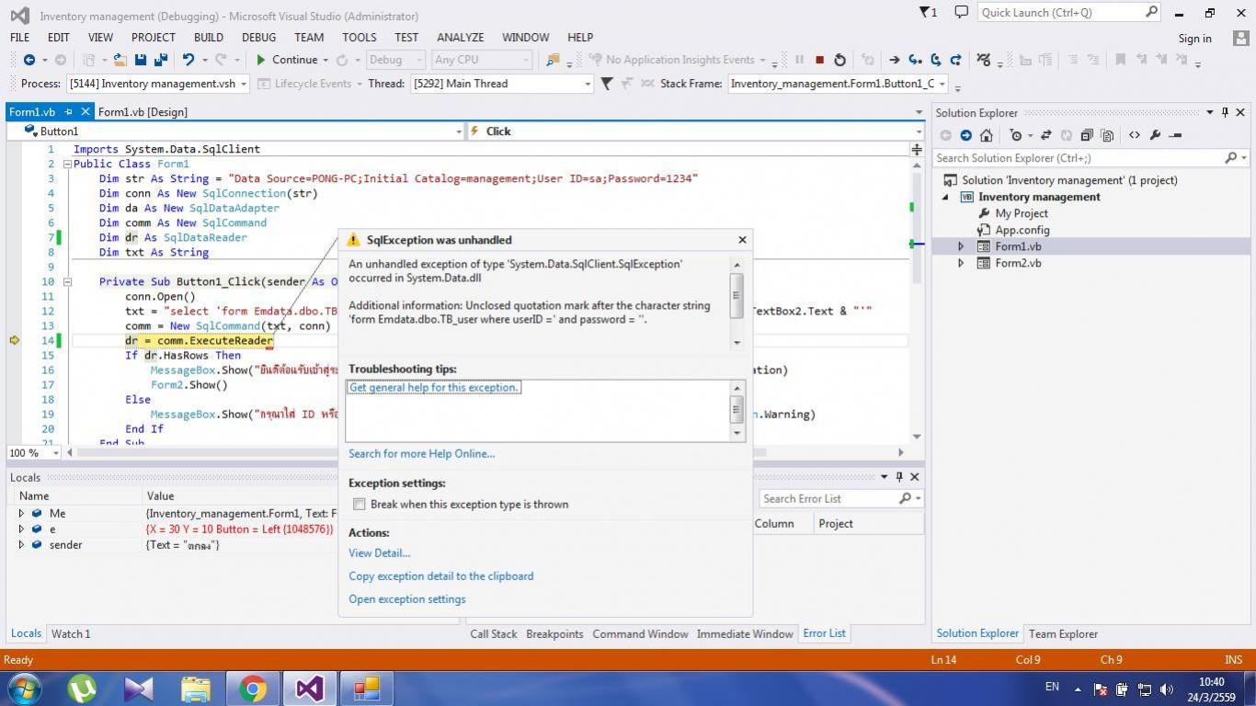Open the Call Stack tab
Screen dimensions: 1256x706
[x=494, y=633]
